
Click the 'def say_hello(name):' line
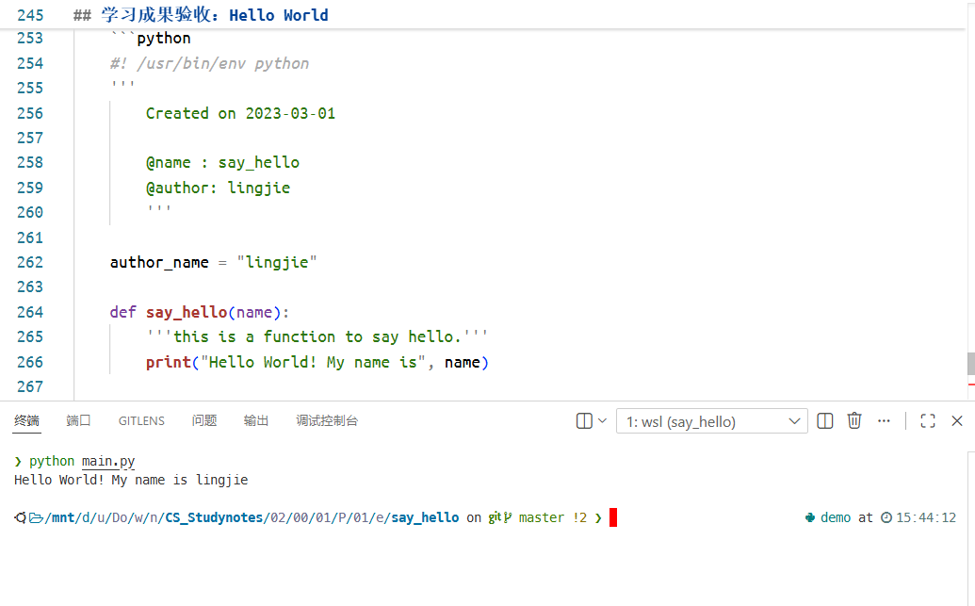pos(200,312)
